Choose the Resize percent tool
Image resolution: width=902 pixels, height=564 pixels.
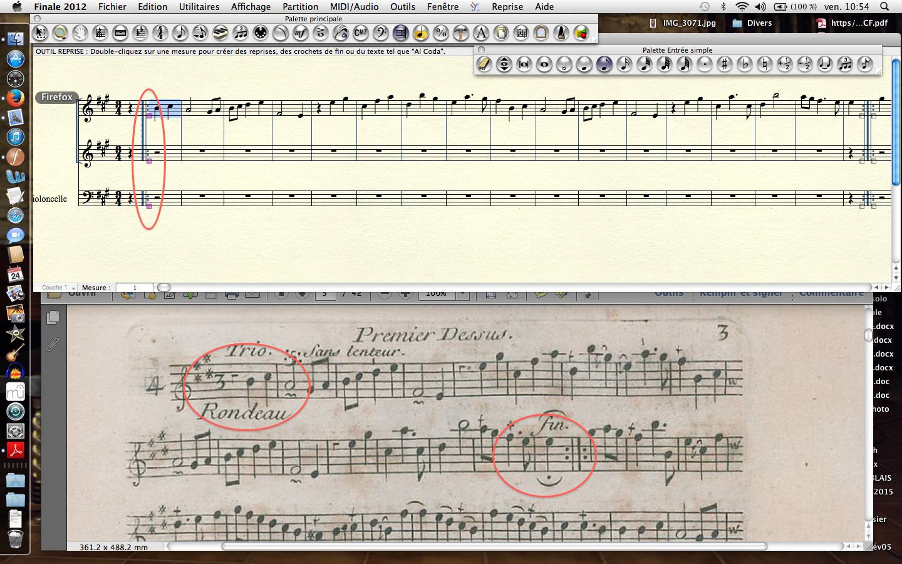pos(441,33)
